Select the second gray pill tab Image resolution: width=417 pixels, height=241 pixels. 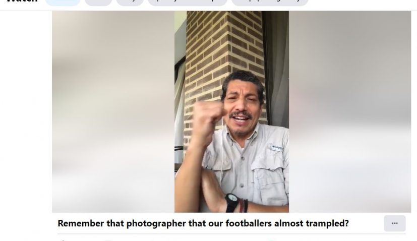(98, 3)
